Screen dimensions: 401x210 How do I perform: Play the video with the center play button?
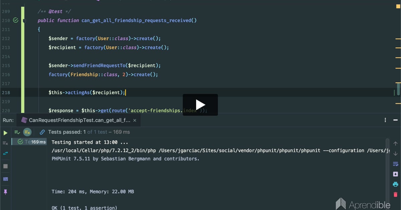(200, 105)
